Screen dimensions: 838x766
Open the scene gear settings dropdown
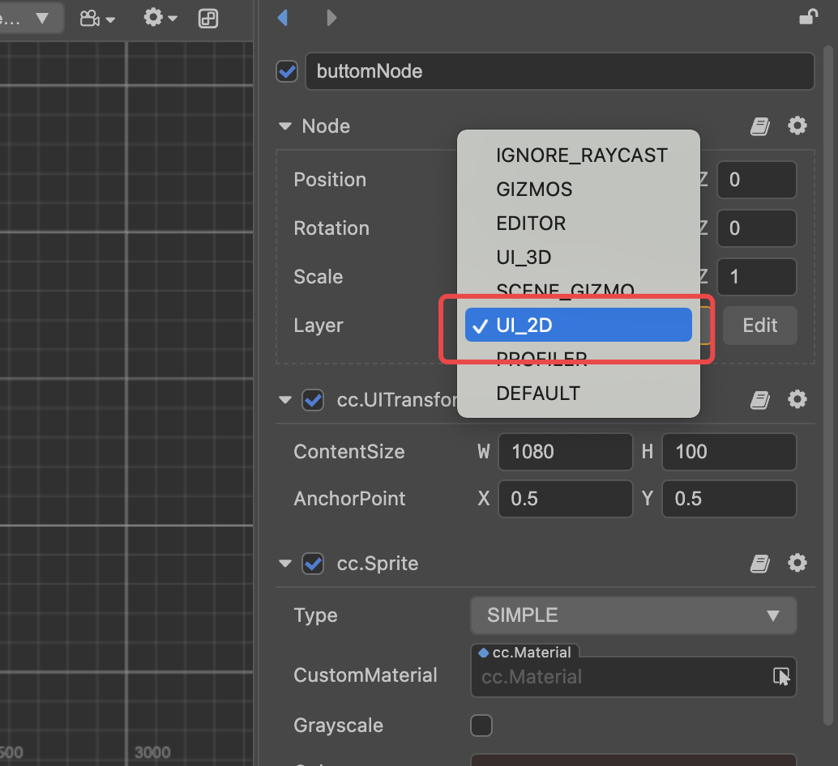[x=160, y=18]
